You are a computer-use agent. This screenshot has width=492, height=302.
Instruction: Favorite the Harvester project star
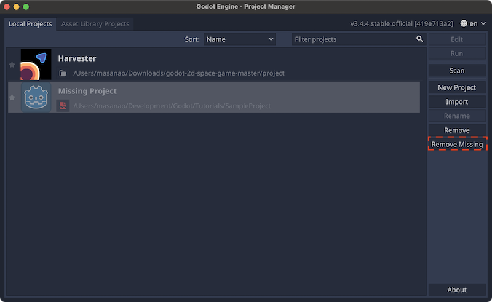click(12, 65)
